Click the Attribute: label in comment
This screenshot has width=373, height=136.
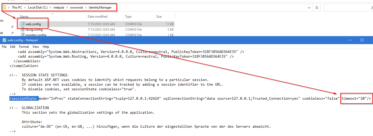[x=32, y=122]
